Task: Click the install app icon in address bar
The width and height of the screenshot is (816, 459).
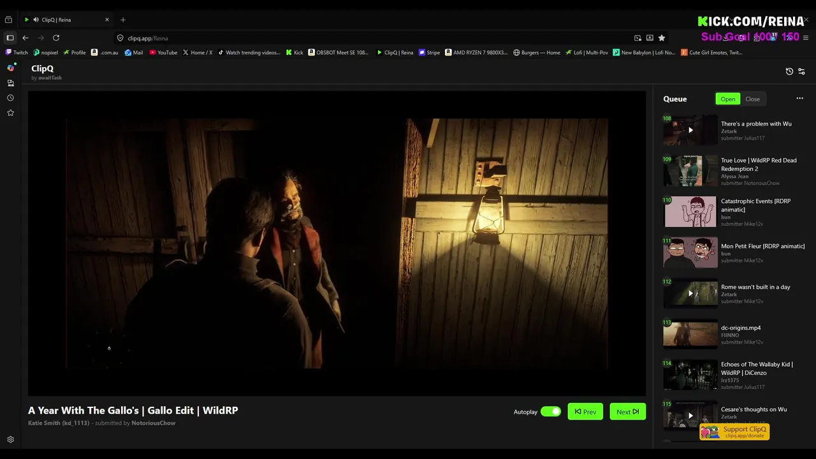Action: coord(650,38)
